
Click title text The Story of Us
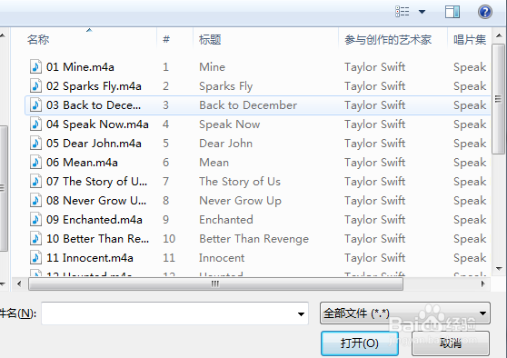click(x=240, y=182)
